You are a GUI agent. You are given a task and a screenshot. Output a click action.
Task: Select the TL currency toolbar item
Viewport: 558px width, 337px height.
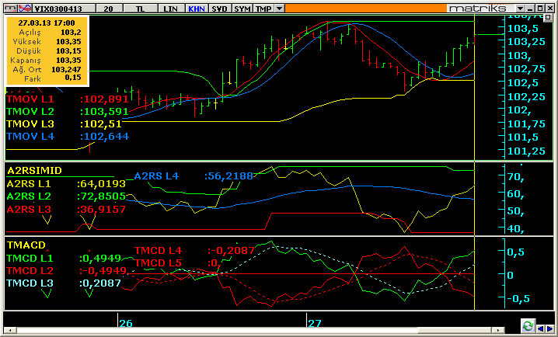pyautogui.click(x=140, y=7)
